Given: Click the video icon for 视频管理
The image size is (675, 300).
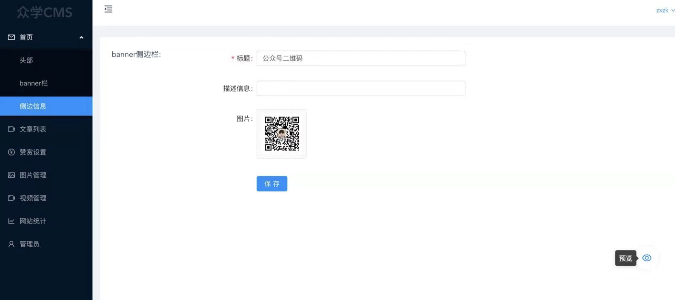Looking at the screenshot, I should tap(11, 198).
